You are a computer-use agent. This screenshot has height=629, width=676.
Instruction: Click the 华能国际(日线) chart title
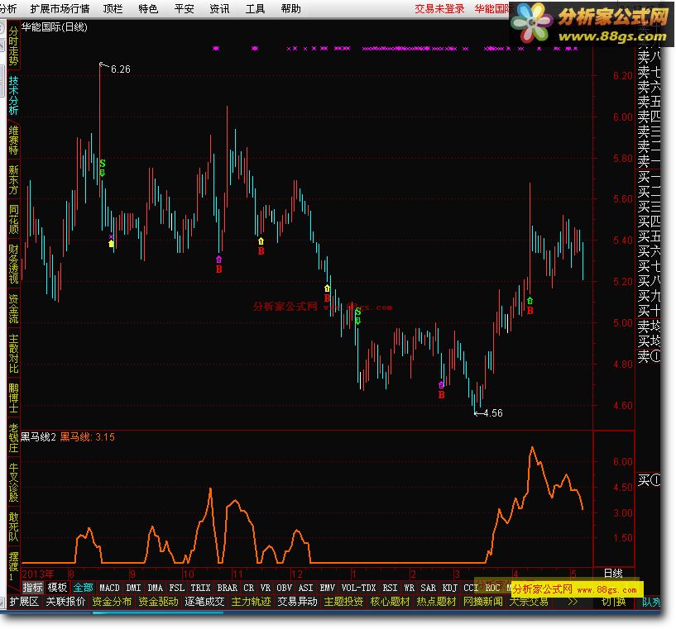(55, 27)
